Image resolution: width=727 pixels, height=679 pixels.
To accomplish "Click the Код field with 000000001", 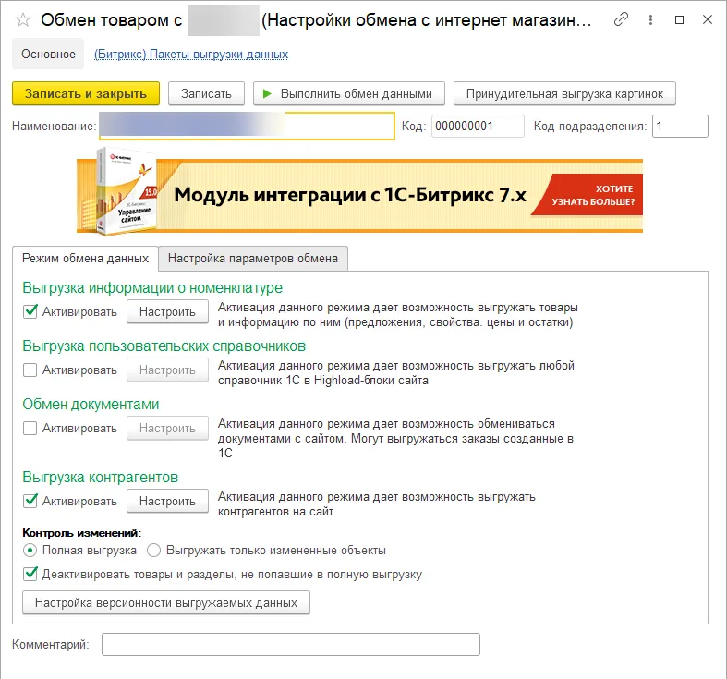I will (478, 127).
